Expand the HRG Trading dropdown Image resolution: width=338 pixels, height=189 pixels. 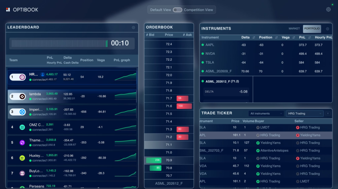(x=305, y=113)
